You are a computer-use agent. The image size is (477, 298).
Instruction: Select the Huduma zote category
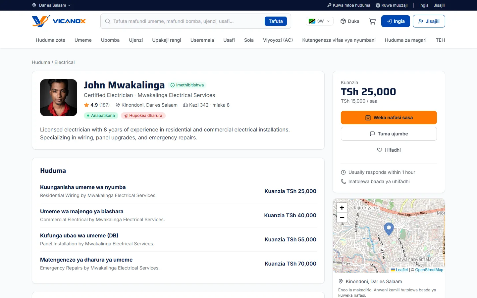50,40
